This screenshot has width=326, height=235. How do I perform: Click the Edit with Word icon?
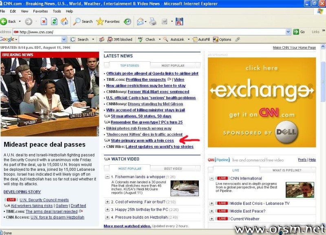coord(165,22)
